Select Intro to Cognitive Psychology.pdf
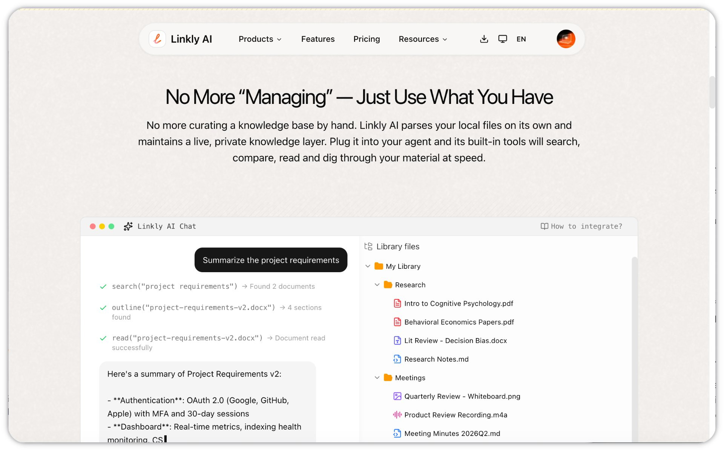 click(x=459, y=303)
